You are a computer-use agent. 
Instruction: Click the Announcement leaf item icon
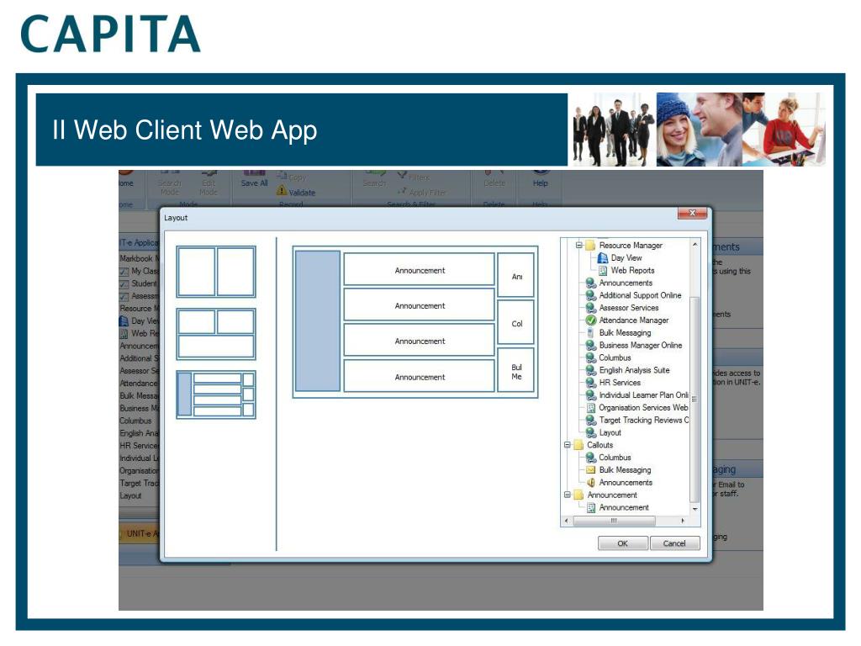pyautogui.click(x=591, y=507)
